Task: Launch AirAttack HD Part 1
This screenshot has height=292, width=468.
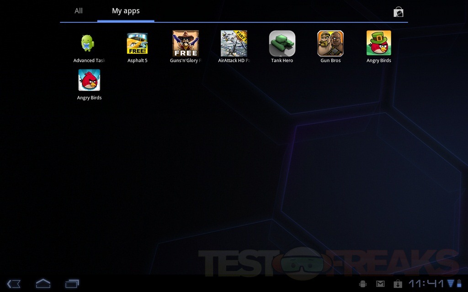Action: click(234, 44)
